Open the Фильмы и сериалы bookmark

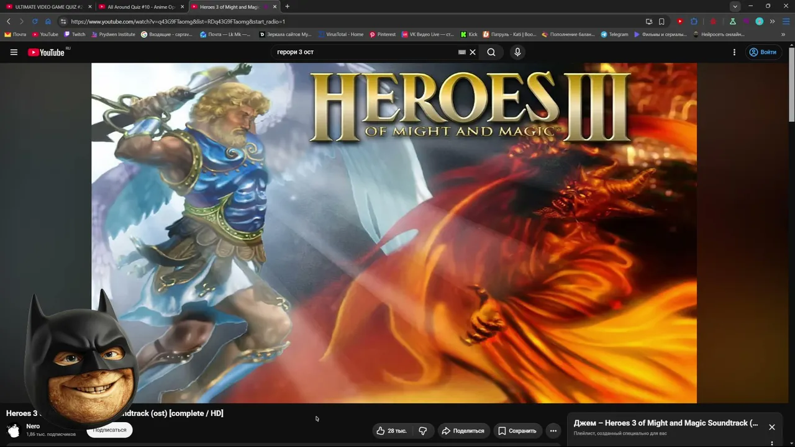(660, 34)
